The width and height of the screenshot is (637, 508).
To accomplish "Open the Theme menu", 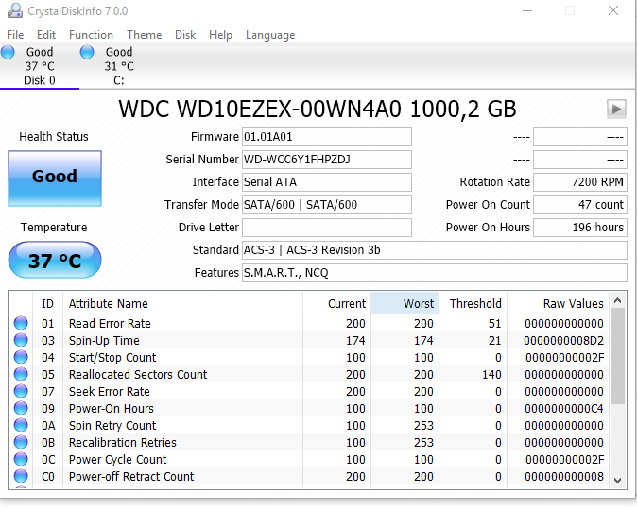I will 145,35.
